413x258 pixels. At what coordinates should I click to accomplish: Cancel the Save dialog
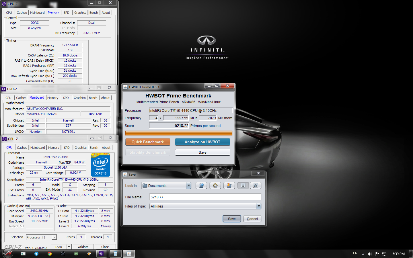(x=252, y=219)
